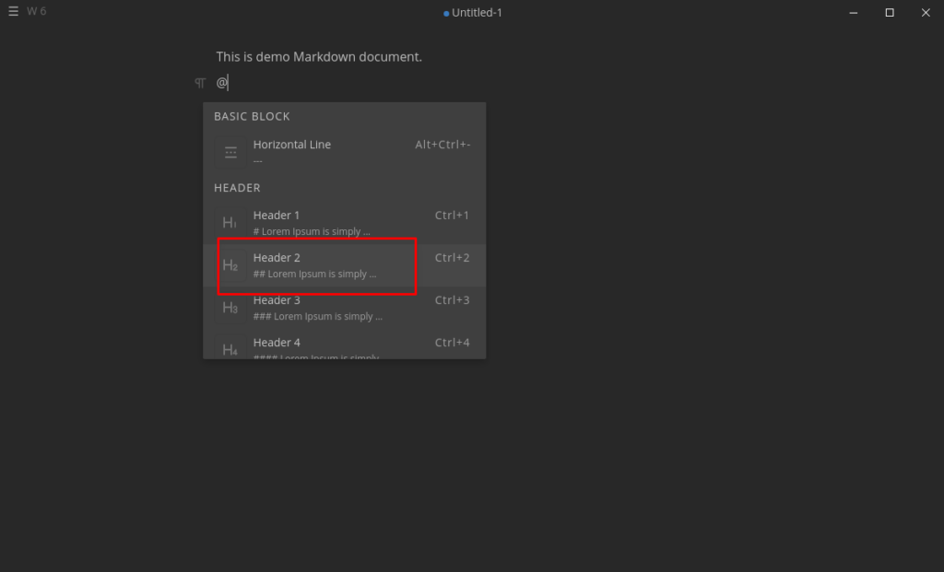Click the hamburger menu icon top-left
The width and height of the screenshot is (944, 572).
click(14, 10)
